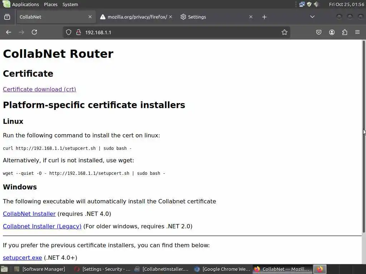366x274 pixels.
Task: Click the Firefox icon at taskbar right end
Action: pyautogui.click(x=320, y=269)
